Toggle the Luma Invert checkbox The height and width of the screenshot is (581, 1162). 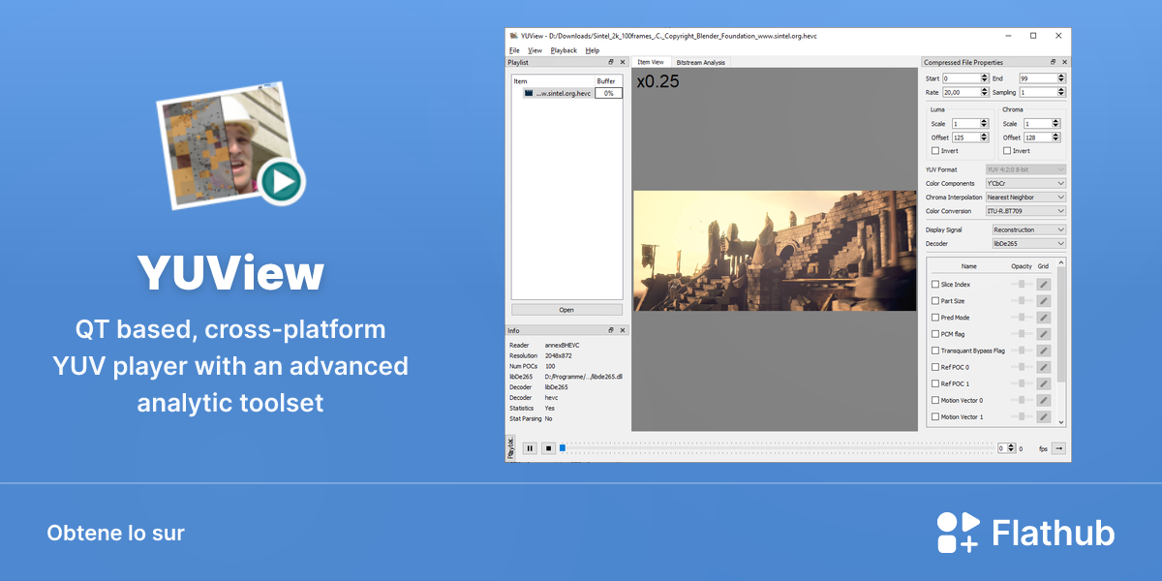tap(935, 151)
